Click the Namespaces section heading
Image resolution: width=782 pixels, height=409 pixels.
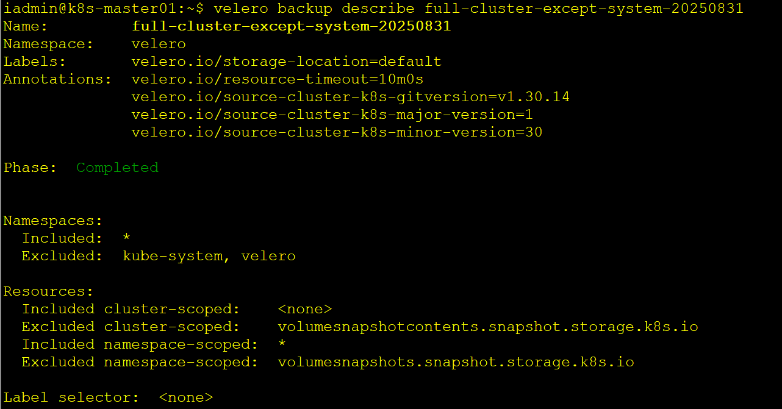click(53, 221)
